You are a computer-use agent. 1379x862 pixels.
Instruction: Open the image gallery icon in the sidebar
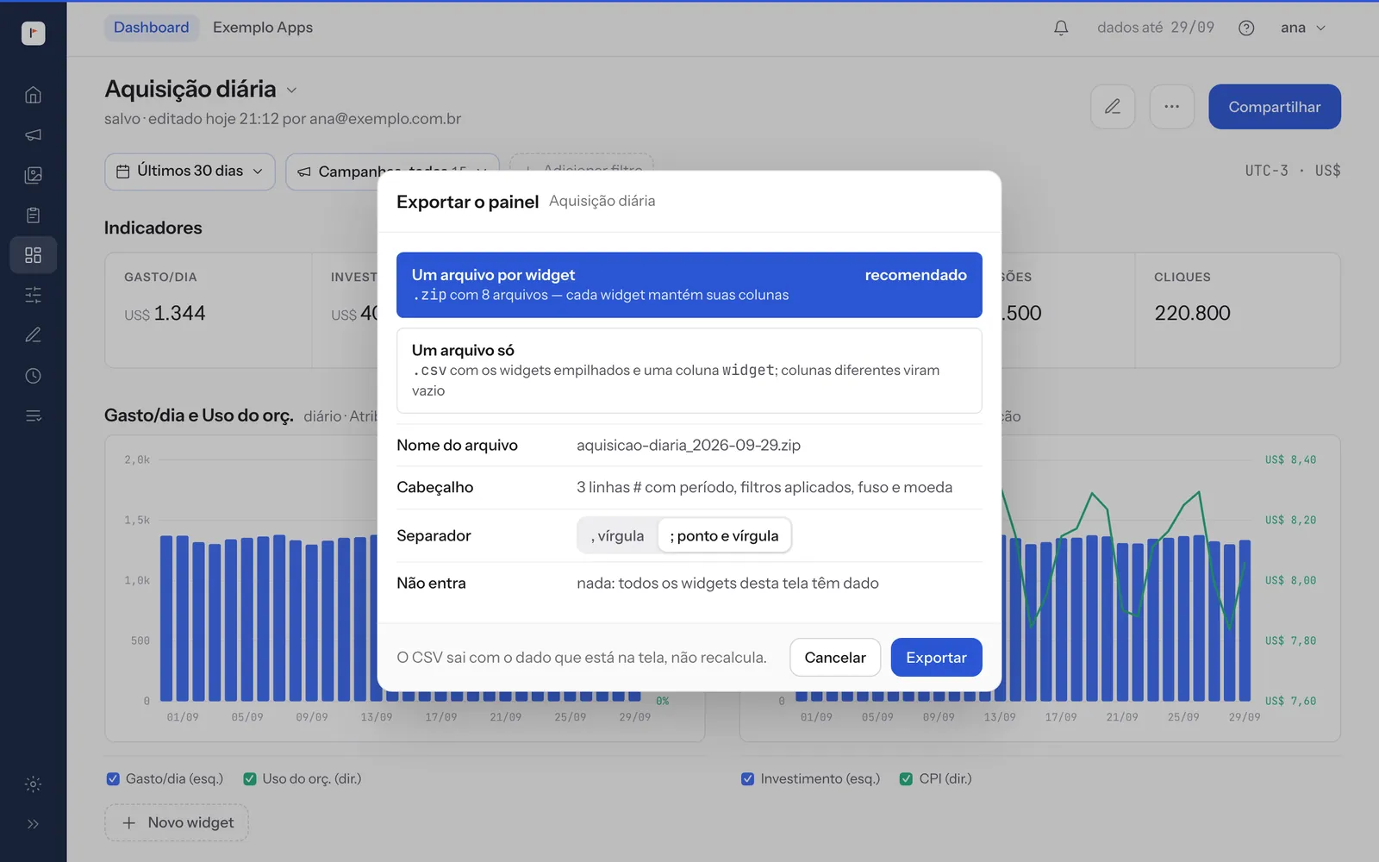[x=33, y=175]
